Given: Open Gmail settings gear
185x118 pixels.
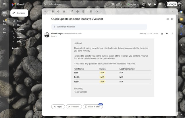Looking at the screenshot, I should 149,4.
